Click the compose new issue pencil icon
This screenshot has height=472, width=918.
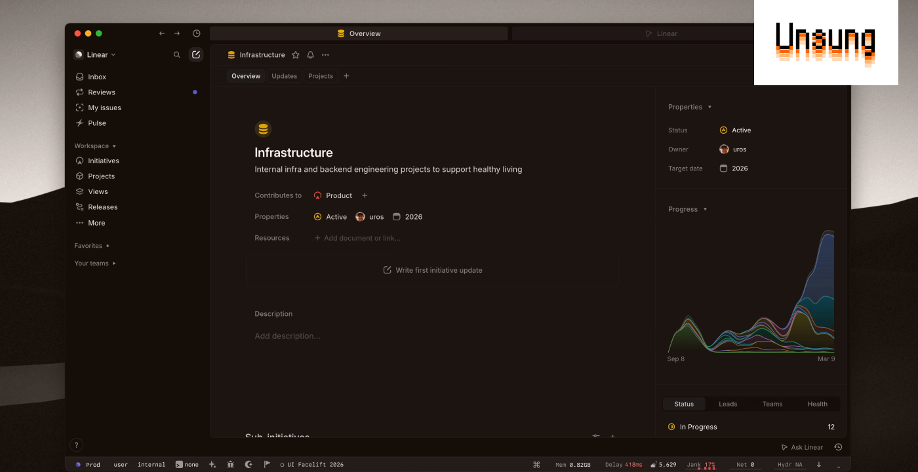195,54
